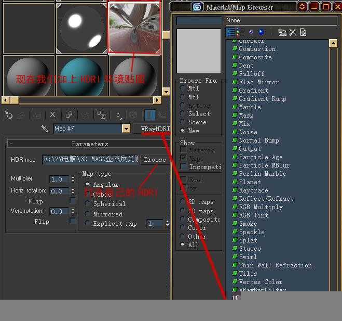This screenshot has width=342, height=321.
Task: Choose Select under Browse From
Action: point(182,114)
